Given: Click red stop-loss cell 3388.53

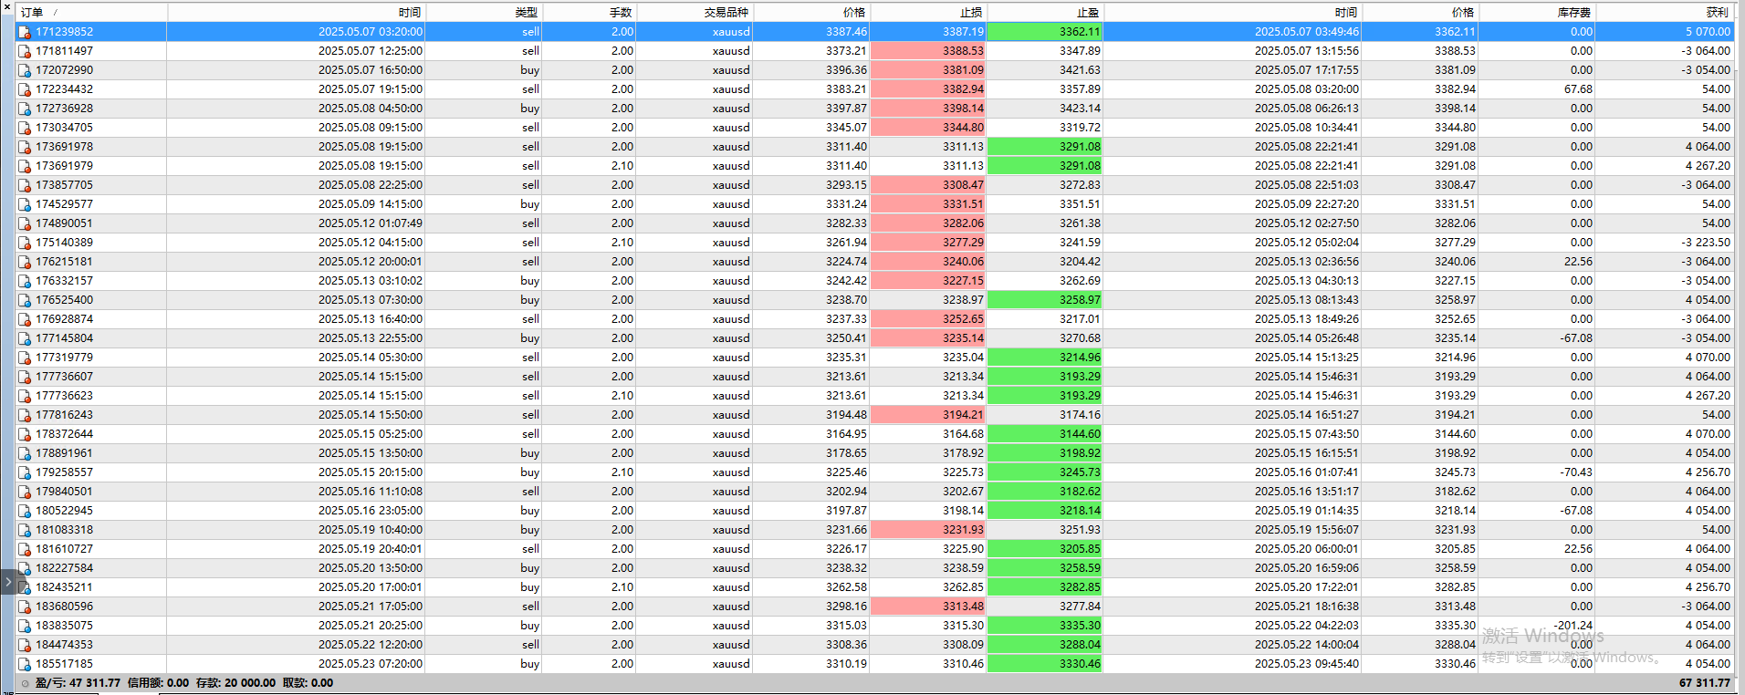Looking at the screenshot, I should (x=928, y=51).
